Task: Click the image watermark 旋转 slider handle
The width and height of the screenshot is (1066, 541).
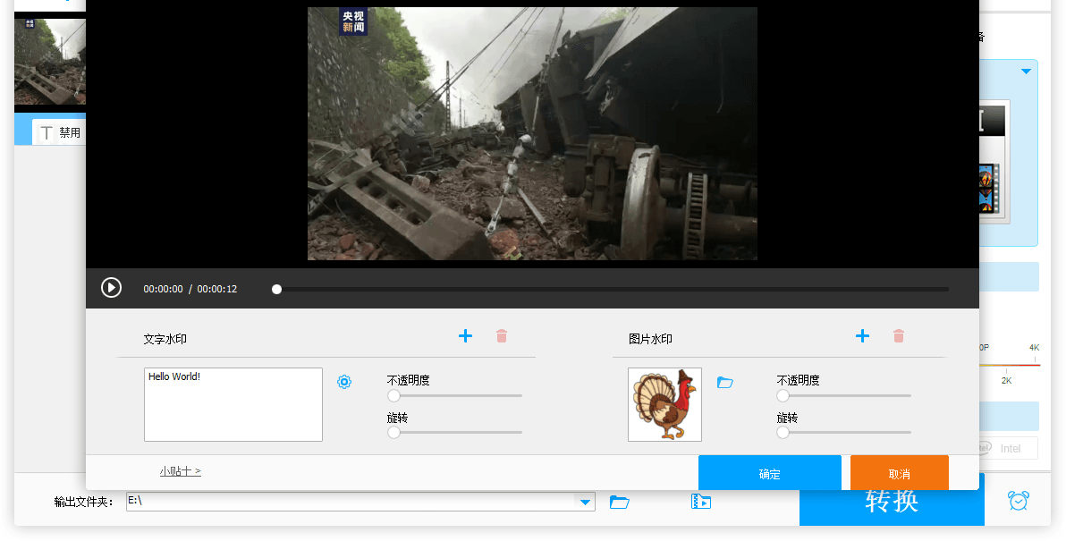Action: click(783, 433)
